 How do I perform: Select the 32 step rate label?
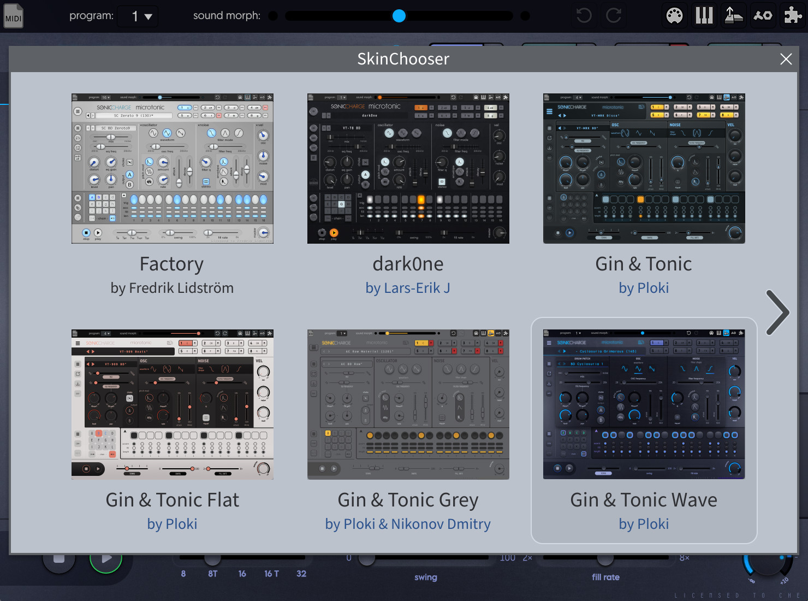point(301,574)
